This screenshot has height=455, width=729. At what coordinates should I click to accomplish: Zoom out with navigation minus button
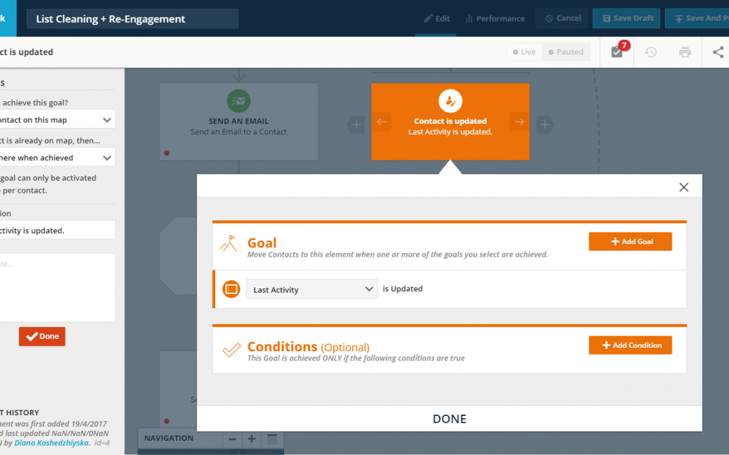[232, 439]
